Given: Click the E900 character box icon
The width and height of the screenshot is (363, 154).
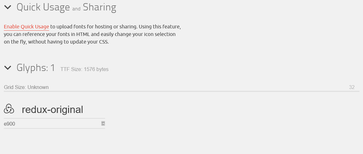Looking at the screenshot, I should [103, 124].
